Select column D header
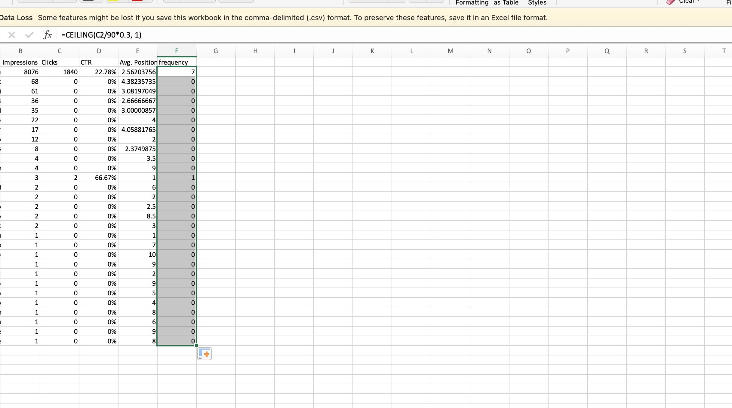 tap(99, 51)
